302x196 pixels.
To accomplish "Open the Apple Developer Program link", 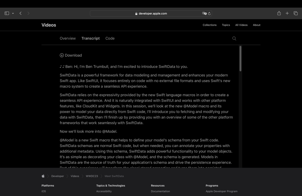I will click(221, 191).
